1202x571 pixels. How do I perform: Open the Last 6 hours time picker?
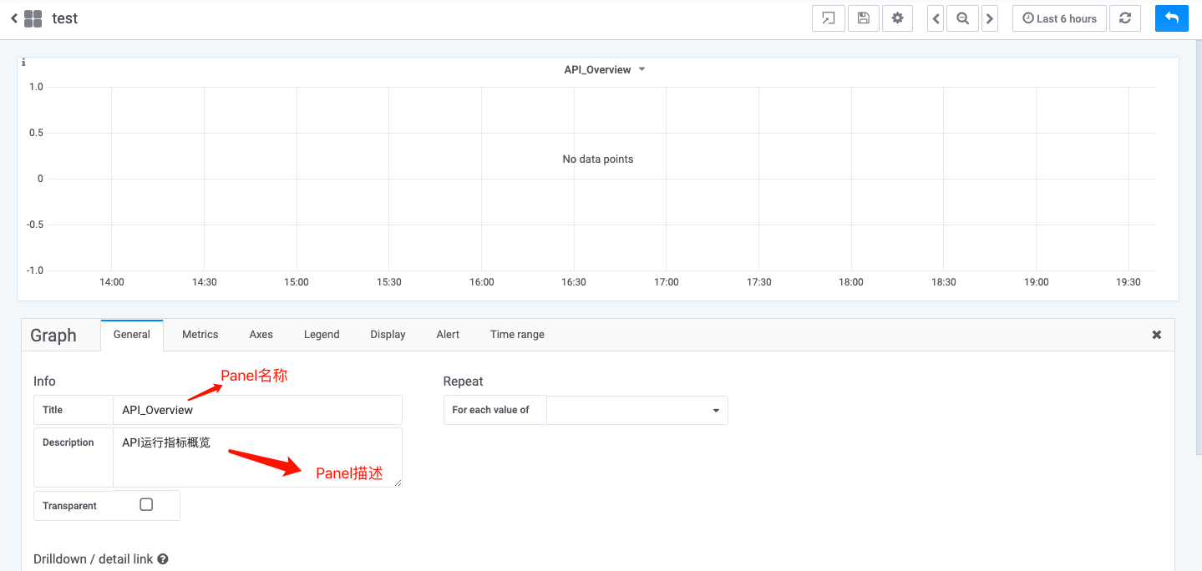1059,18
